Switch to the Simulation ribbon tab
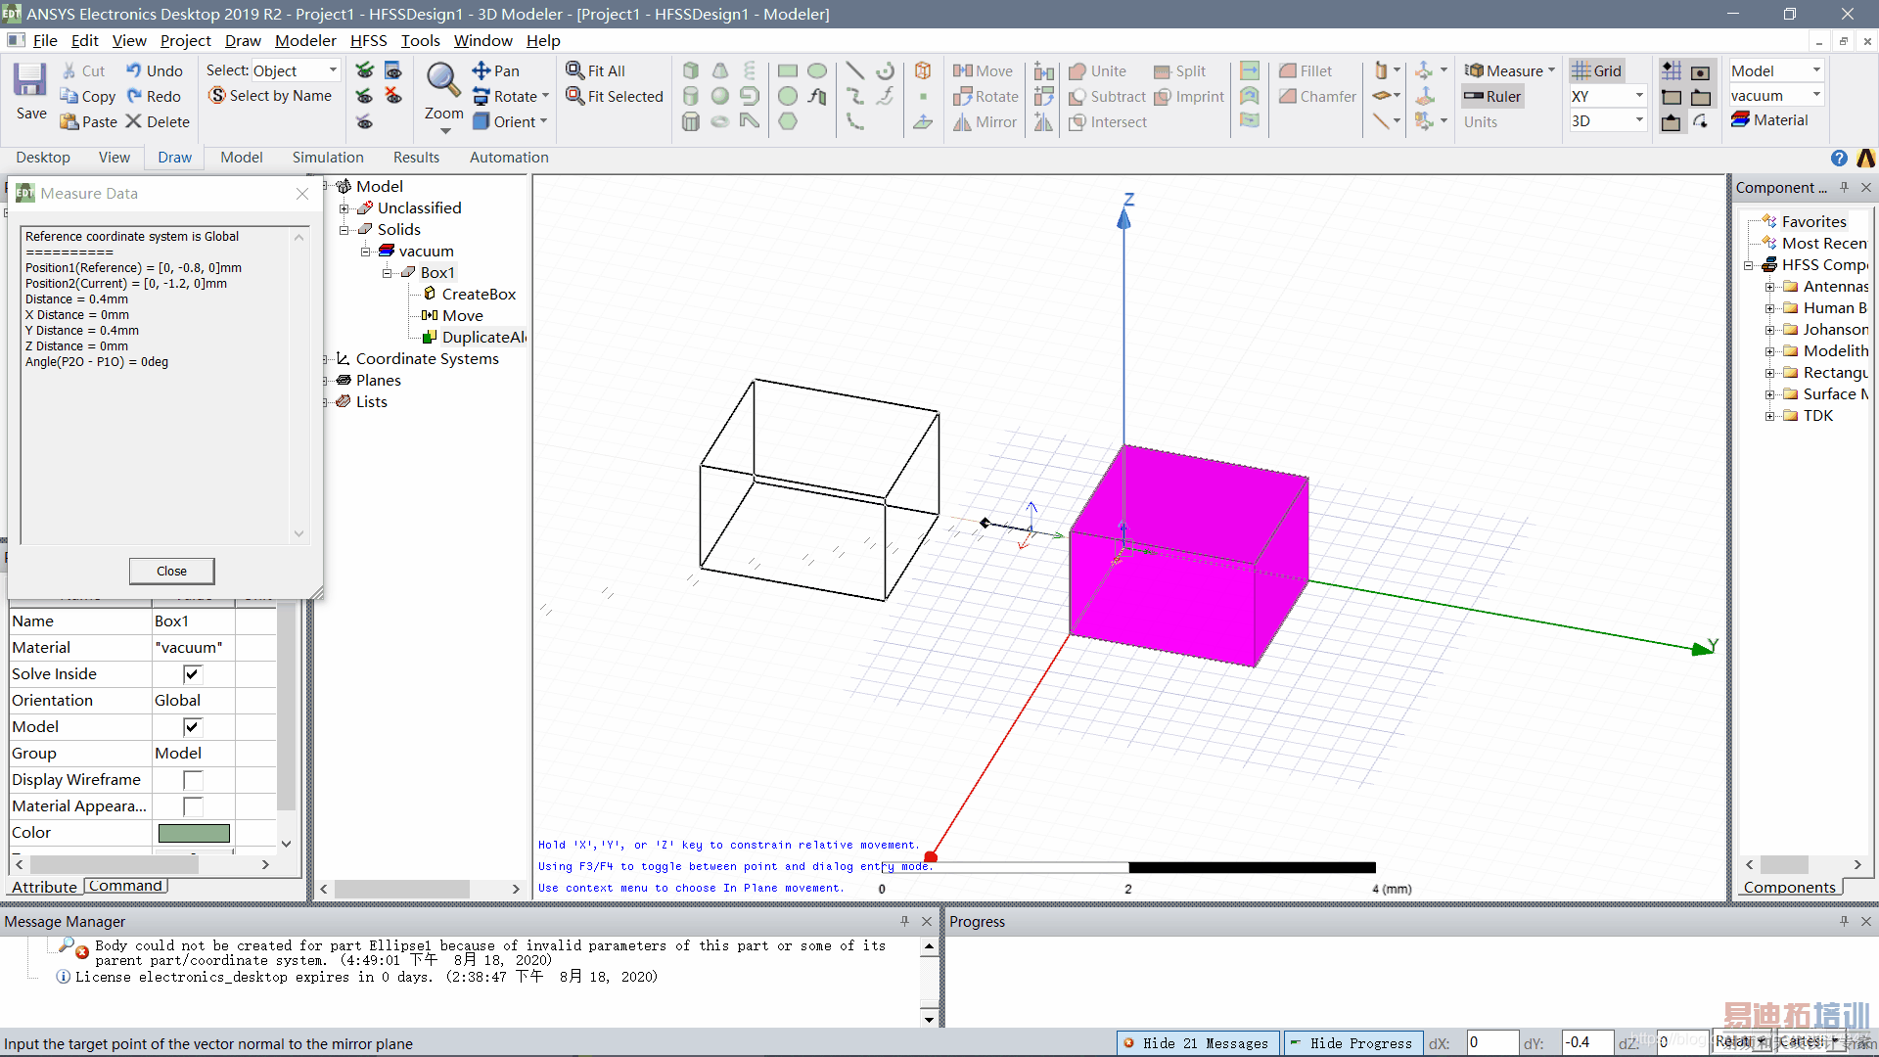Image resolution: width=1879 pixels, height=1057 pixels. click(x=328, y=158)
